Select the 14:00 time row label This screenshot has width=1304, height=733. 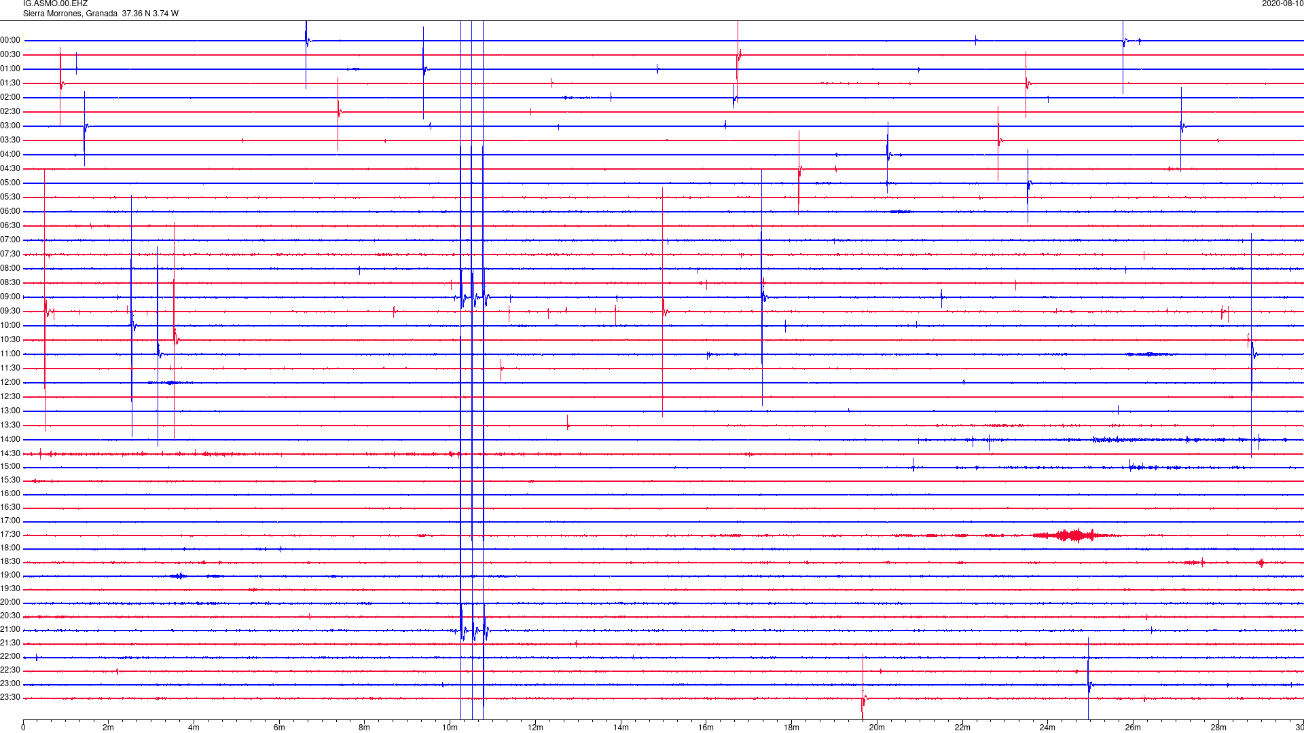[10, 440]
